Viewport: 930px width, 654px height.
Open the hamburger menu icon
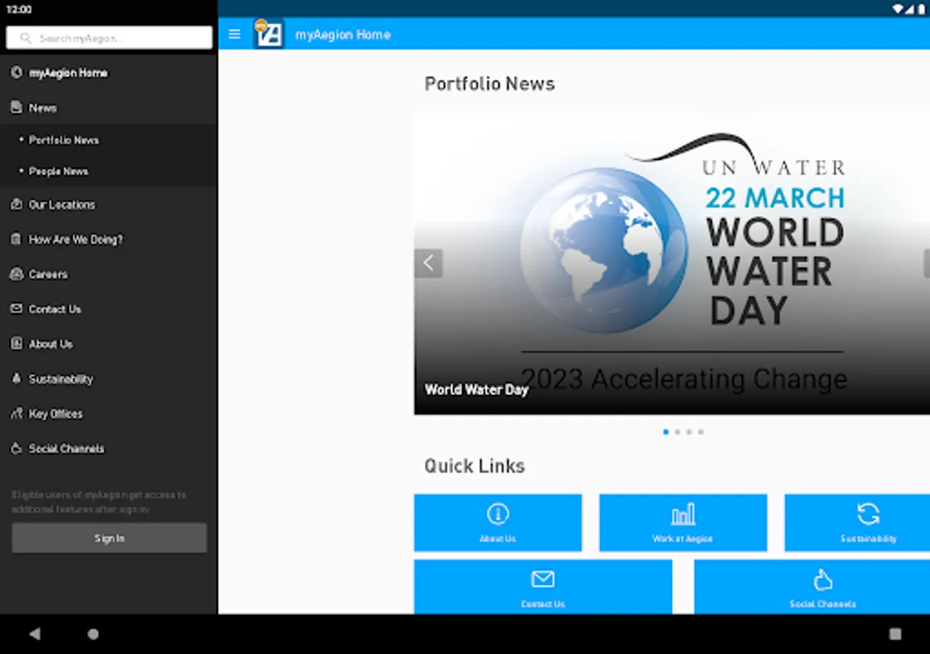tap(234, 34)
